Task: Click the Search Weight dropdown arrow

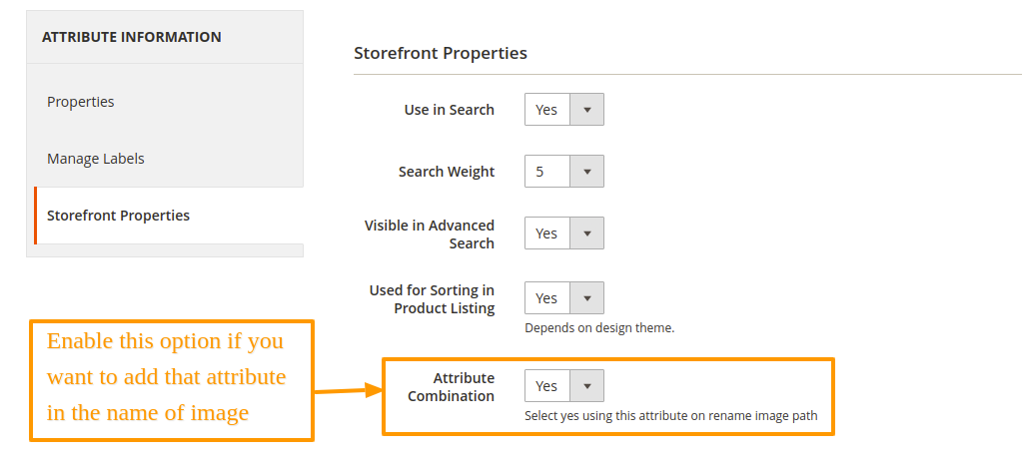Action: 586,172
